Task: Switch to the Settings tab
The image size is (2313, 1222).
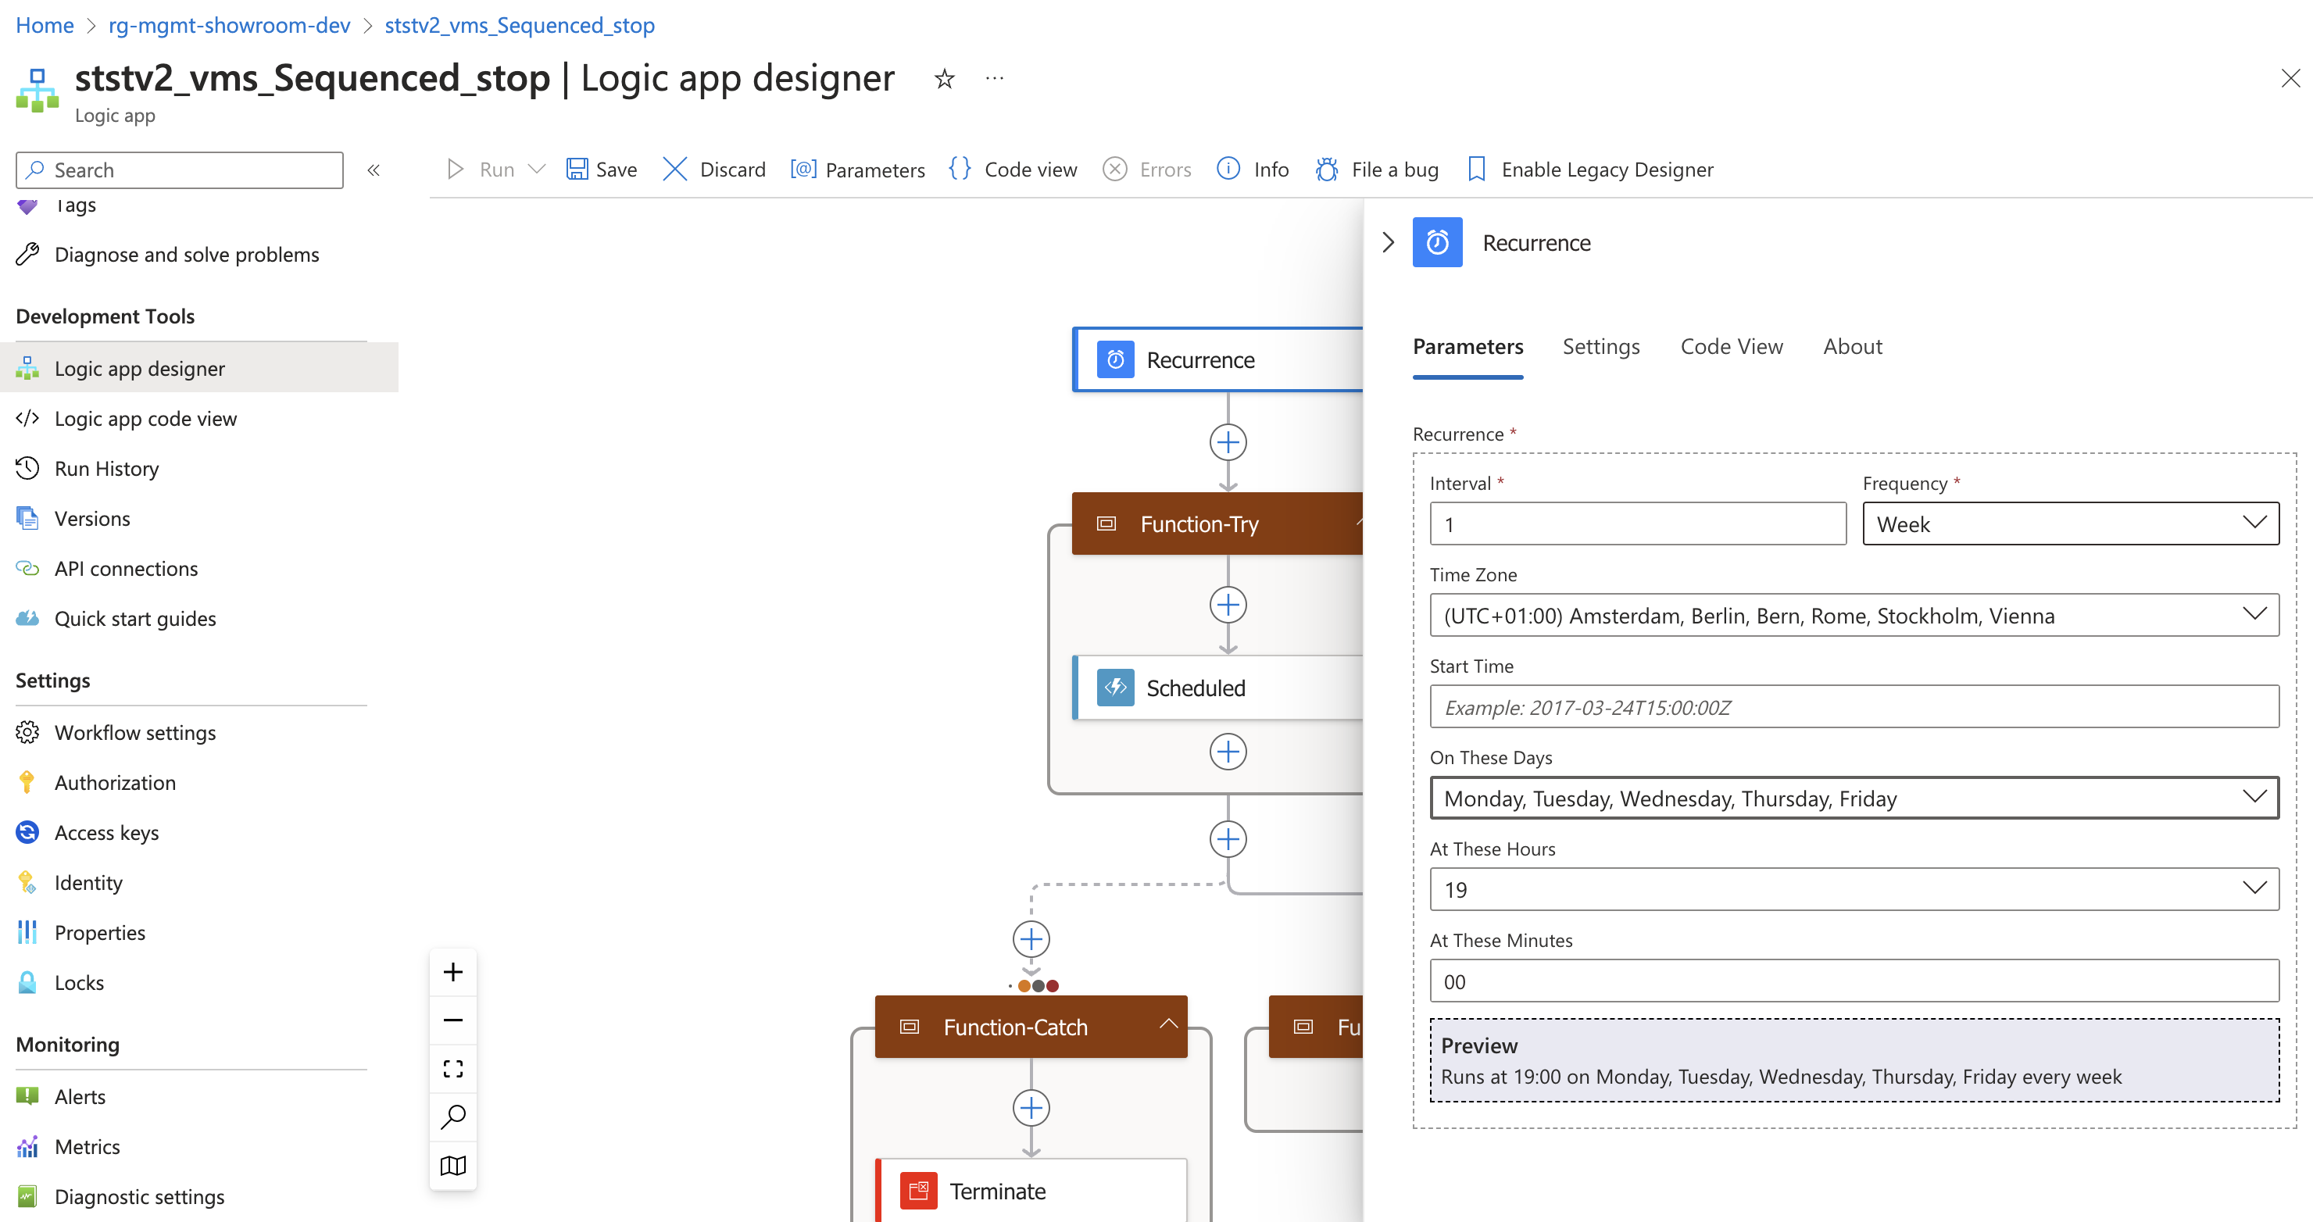Action: click(x=1600, y=345)
